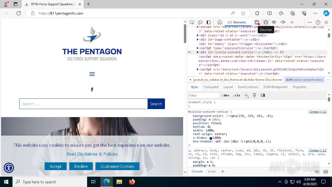The image size is (332, 187).
Task: Open the accessibility widget icon
Action: coord(9,168)
